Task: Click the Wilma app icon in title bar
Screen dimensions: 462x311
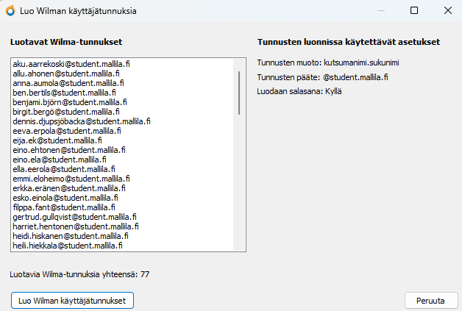Action: 10,11
